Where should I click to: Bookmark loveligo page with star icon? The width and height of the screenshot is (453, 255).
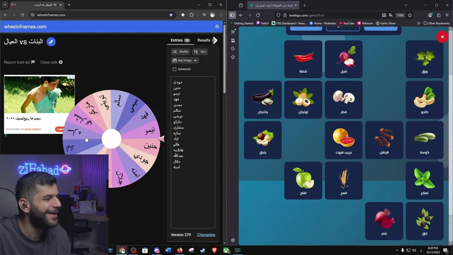[x=410, y=15]
